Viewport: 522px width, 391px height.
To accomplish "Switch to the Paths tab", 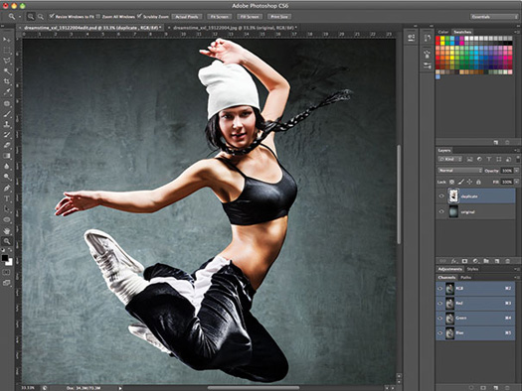I will (465, 278).
